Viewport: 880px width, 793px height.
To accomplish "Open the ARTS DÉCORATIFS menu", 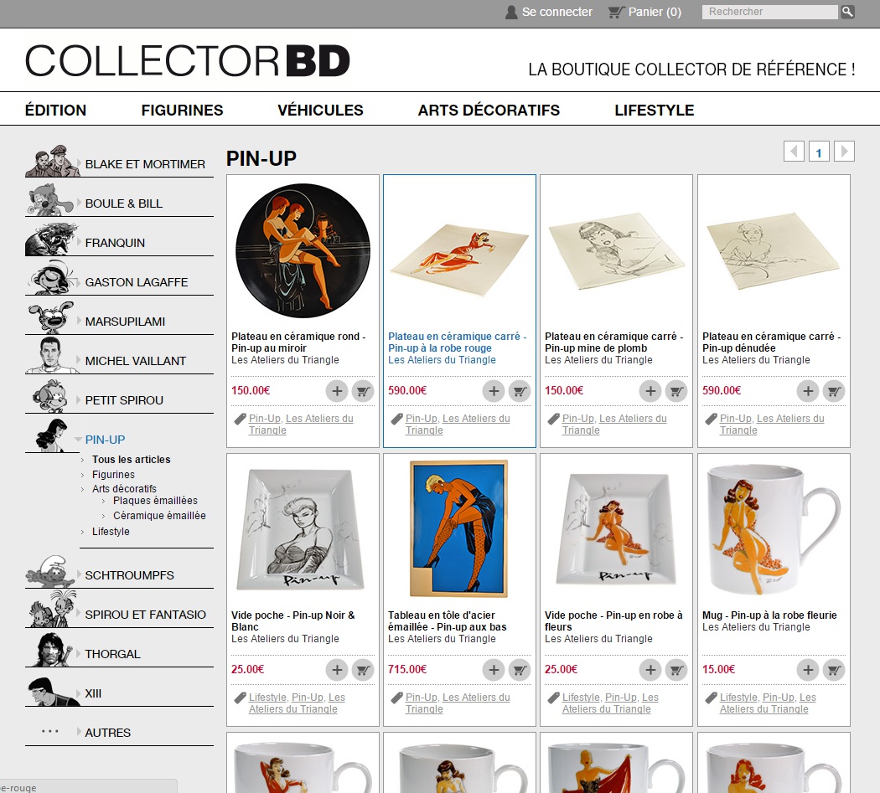I will pos(489,111).
